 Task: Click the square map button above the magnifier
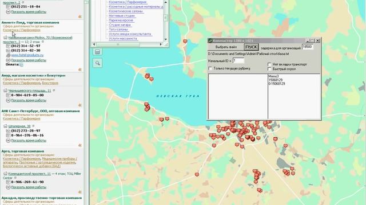(98, 52)
